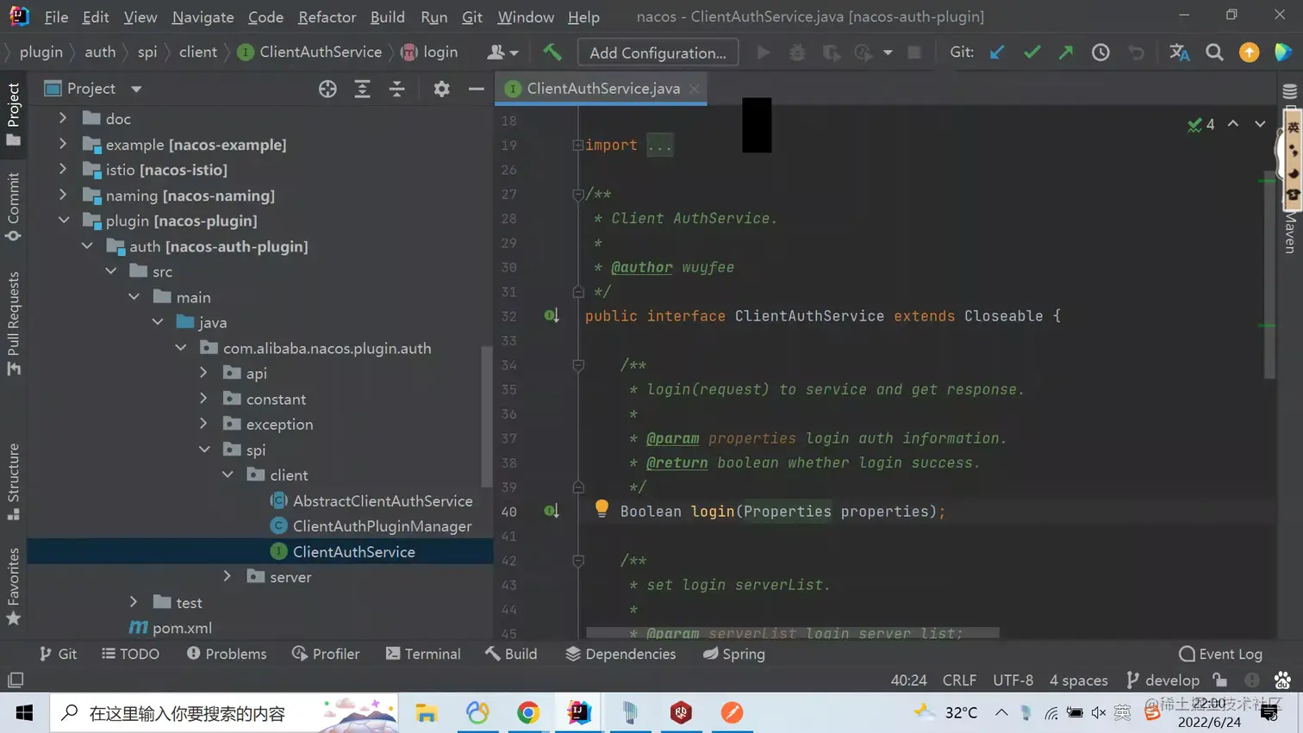This screenshot has height=733, width=1303.
Task: Expand the example [nacos-example] module
Action: 63,144
